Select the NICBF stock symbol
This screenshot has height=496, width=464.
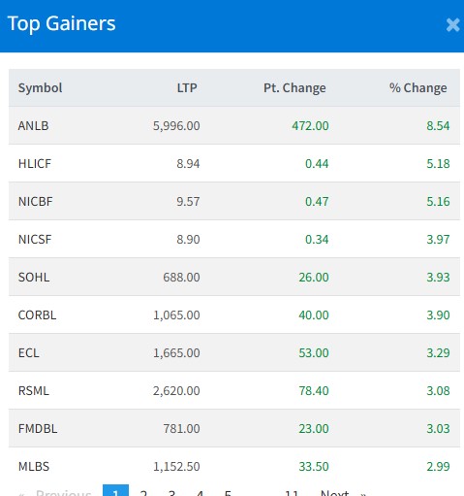click(x=36, y=201)
